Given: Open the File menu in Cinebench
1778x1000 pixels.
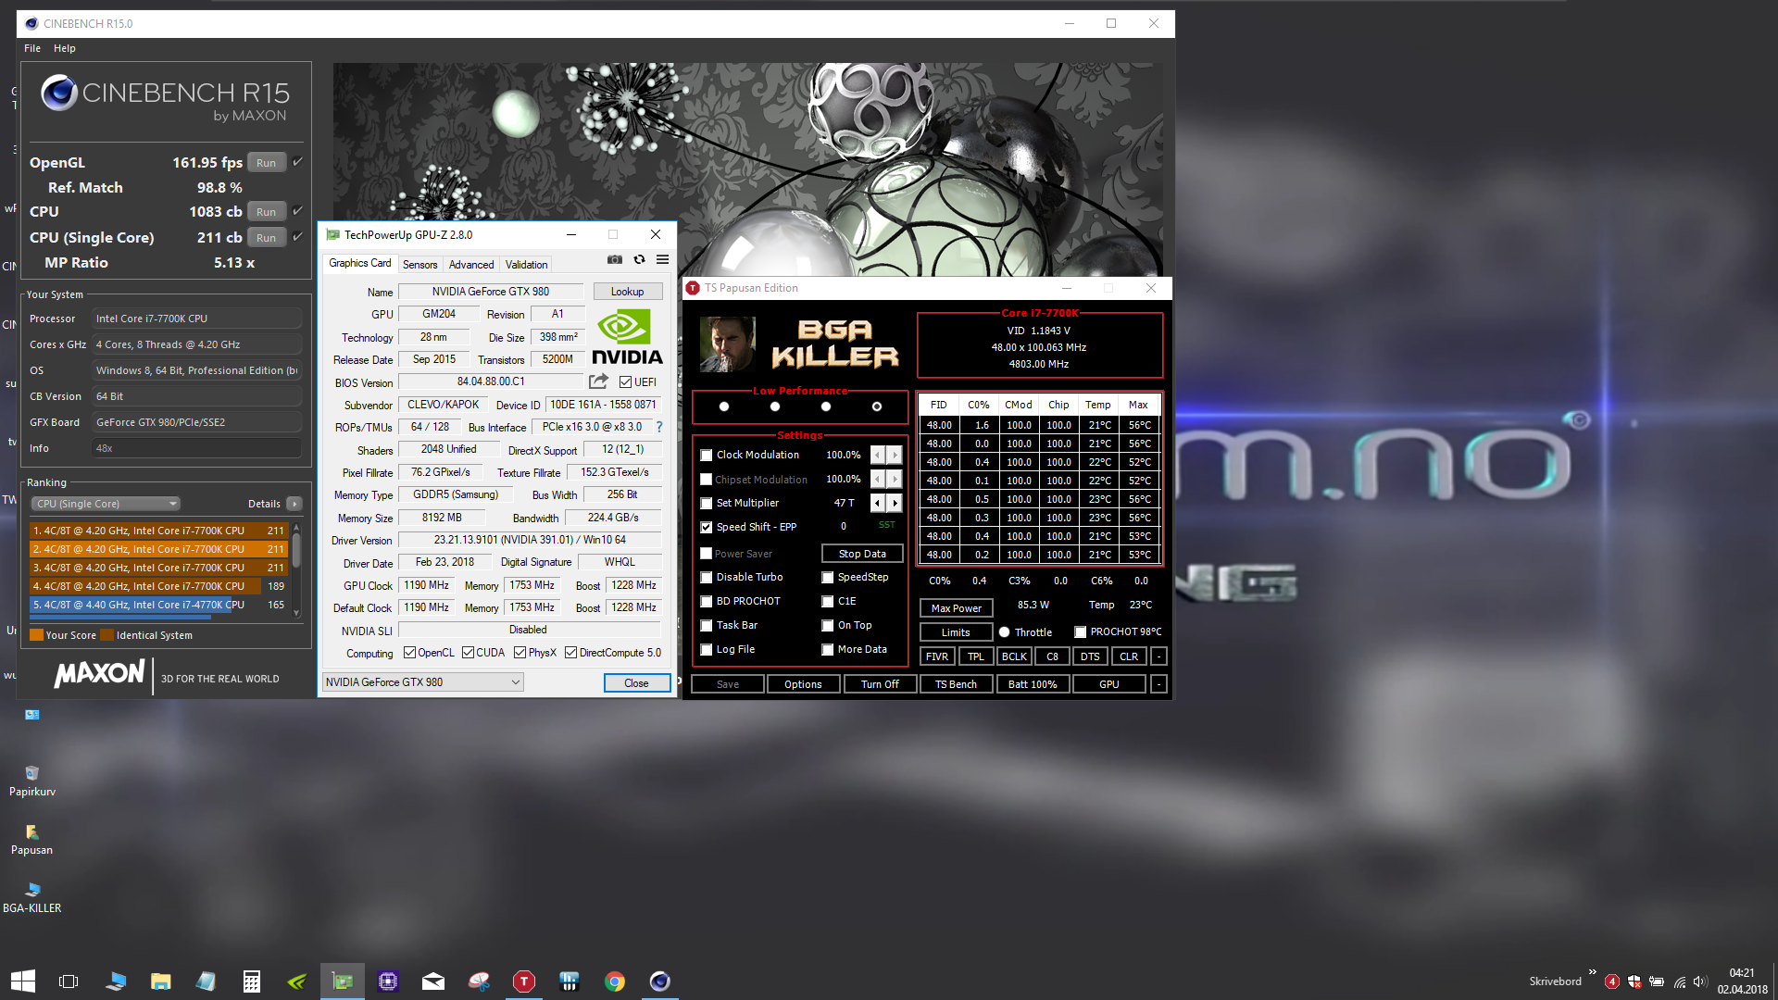Looking at the screenshot, I should tap(32, 48).
